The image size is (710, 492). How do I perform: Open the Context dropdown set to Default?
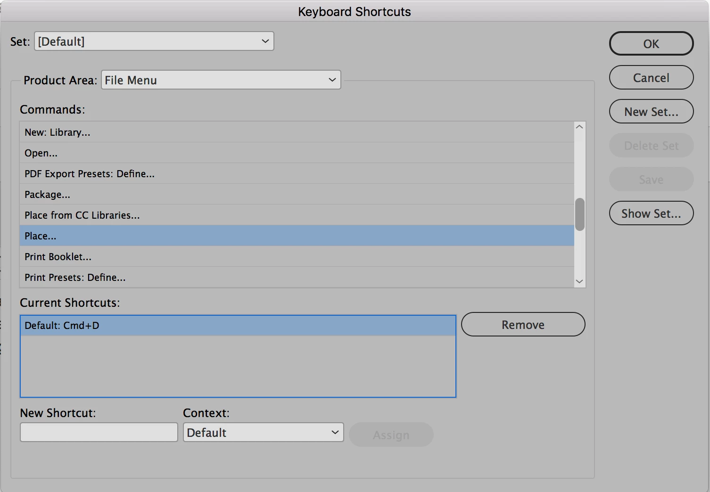(263, 432)
